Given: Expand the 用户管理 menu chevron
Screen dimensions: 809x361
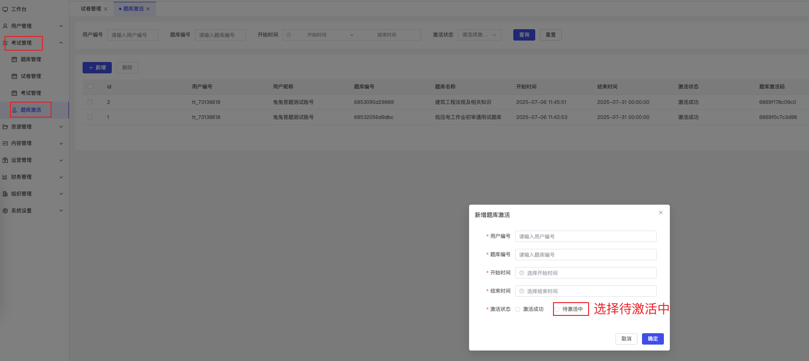Looking at the screenshot, I should pyautogui.click(x=61, y=26).
